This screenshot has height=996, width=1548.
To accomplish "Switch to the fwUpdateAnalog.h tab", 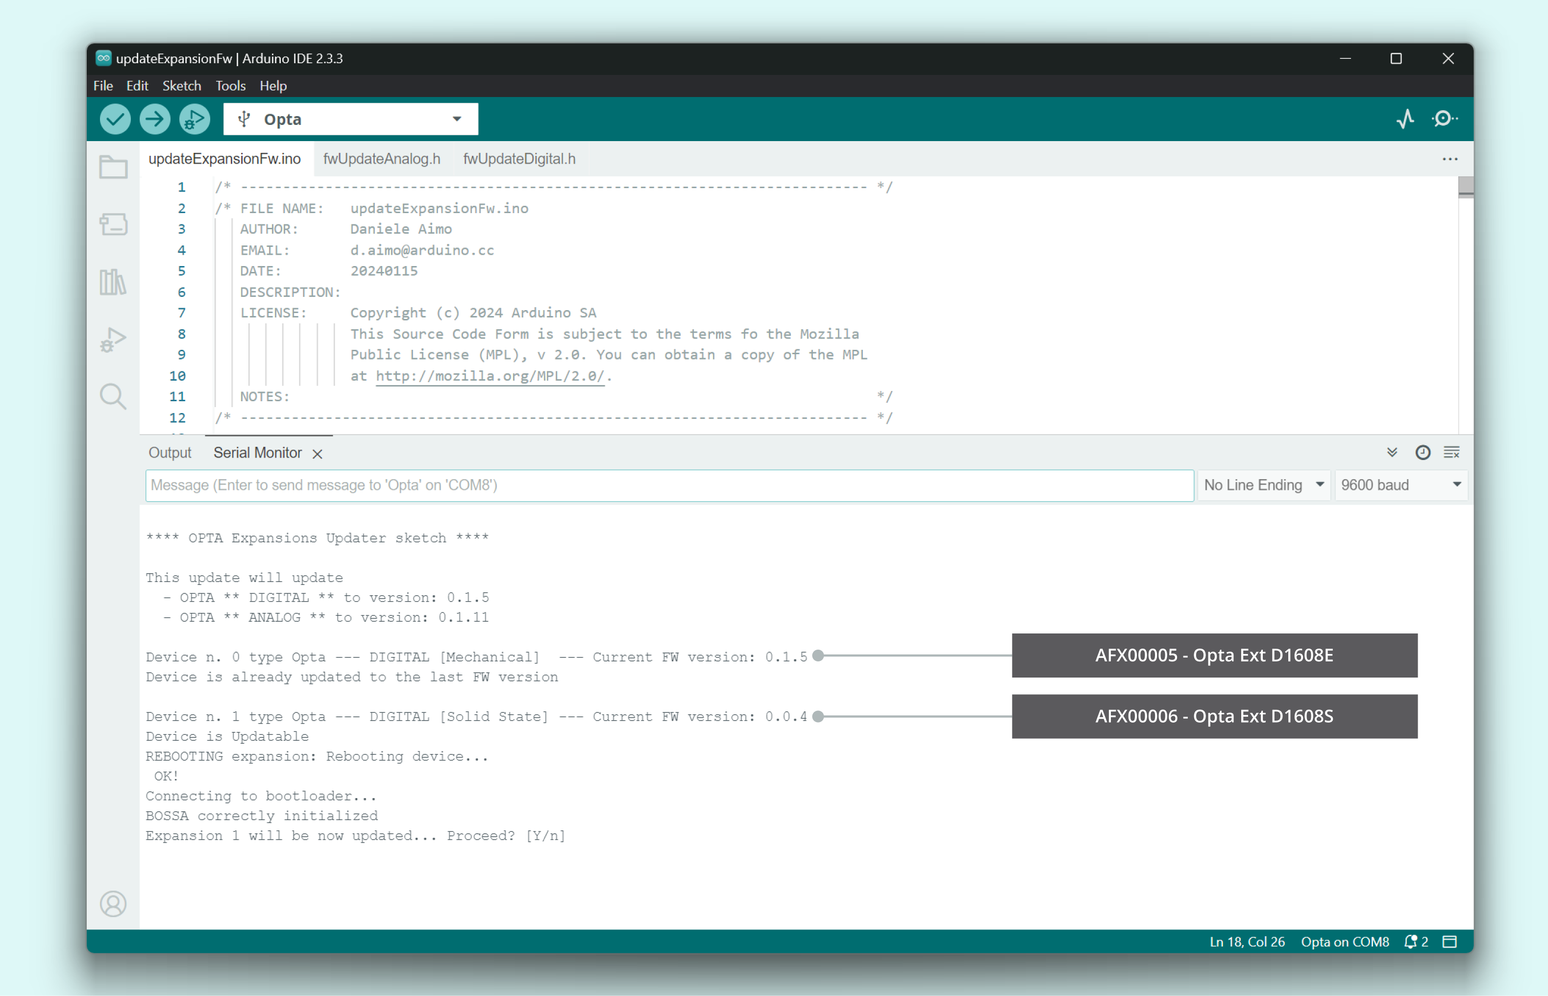I will point(382,158).
